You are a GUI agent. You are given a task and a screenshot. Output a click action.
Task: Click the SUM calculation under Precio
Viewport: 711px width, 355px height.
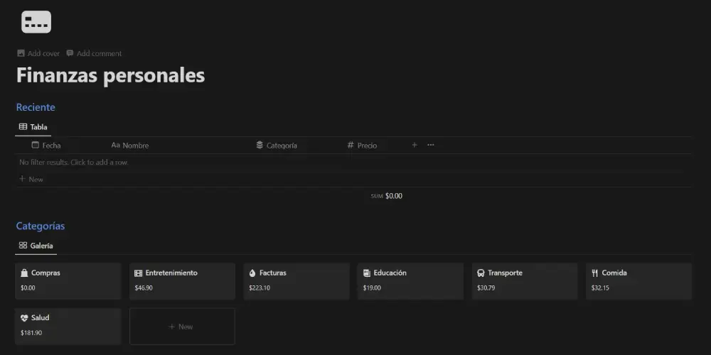(387, 196)
